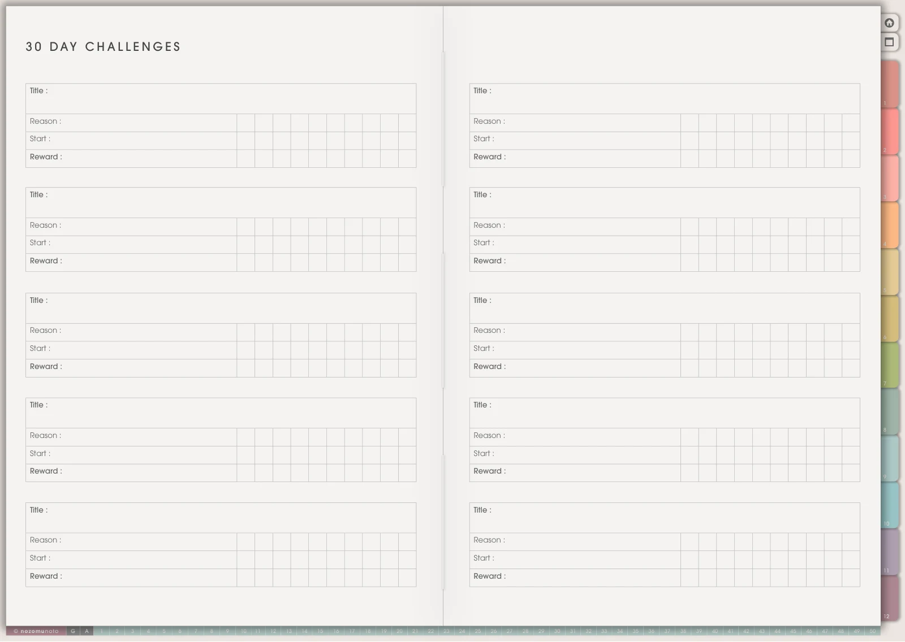Click Reason field of second right challenge
This screenshot has width=905, height=642.
click(575, 227)
